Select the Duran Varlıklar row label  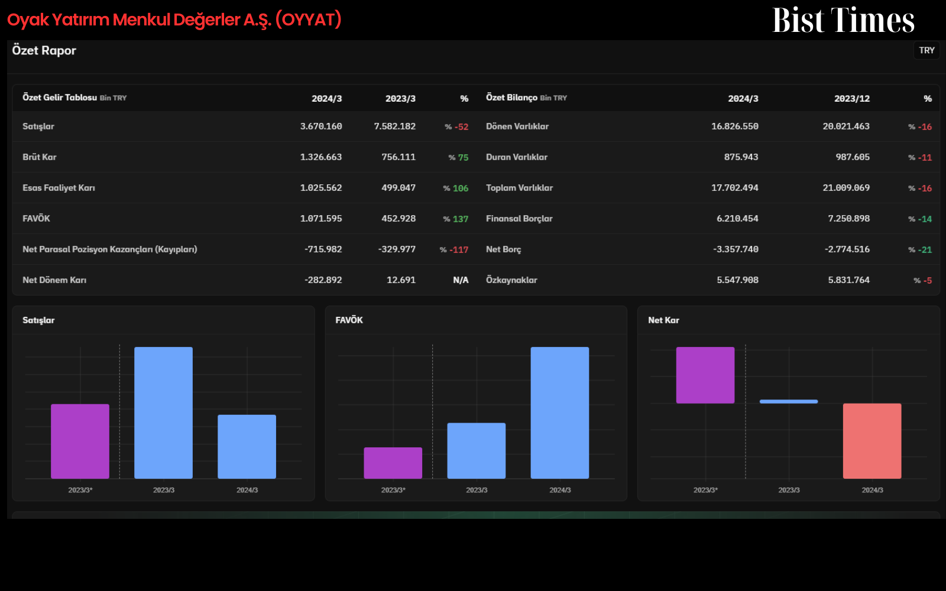point(517,157)
